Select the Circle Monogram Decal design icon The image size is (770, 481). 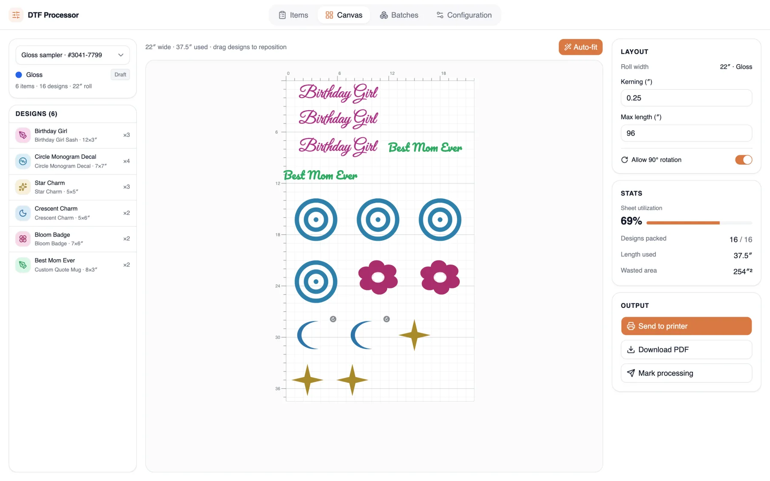23,161
